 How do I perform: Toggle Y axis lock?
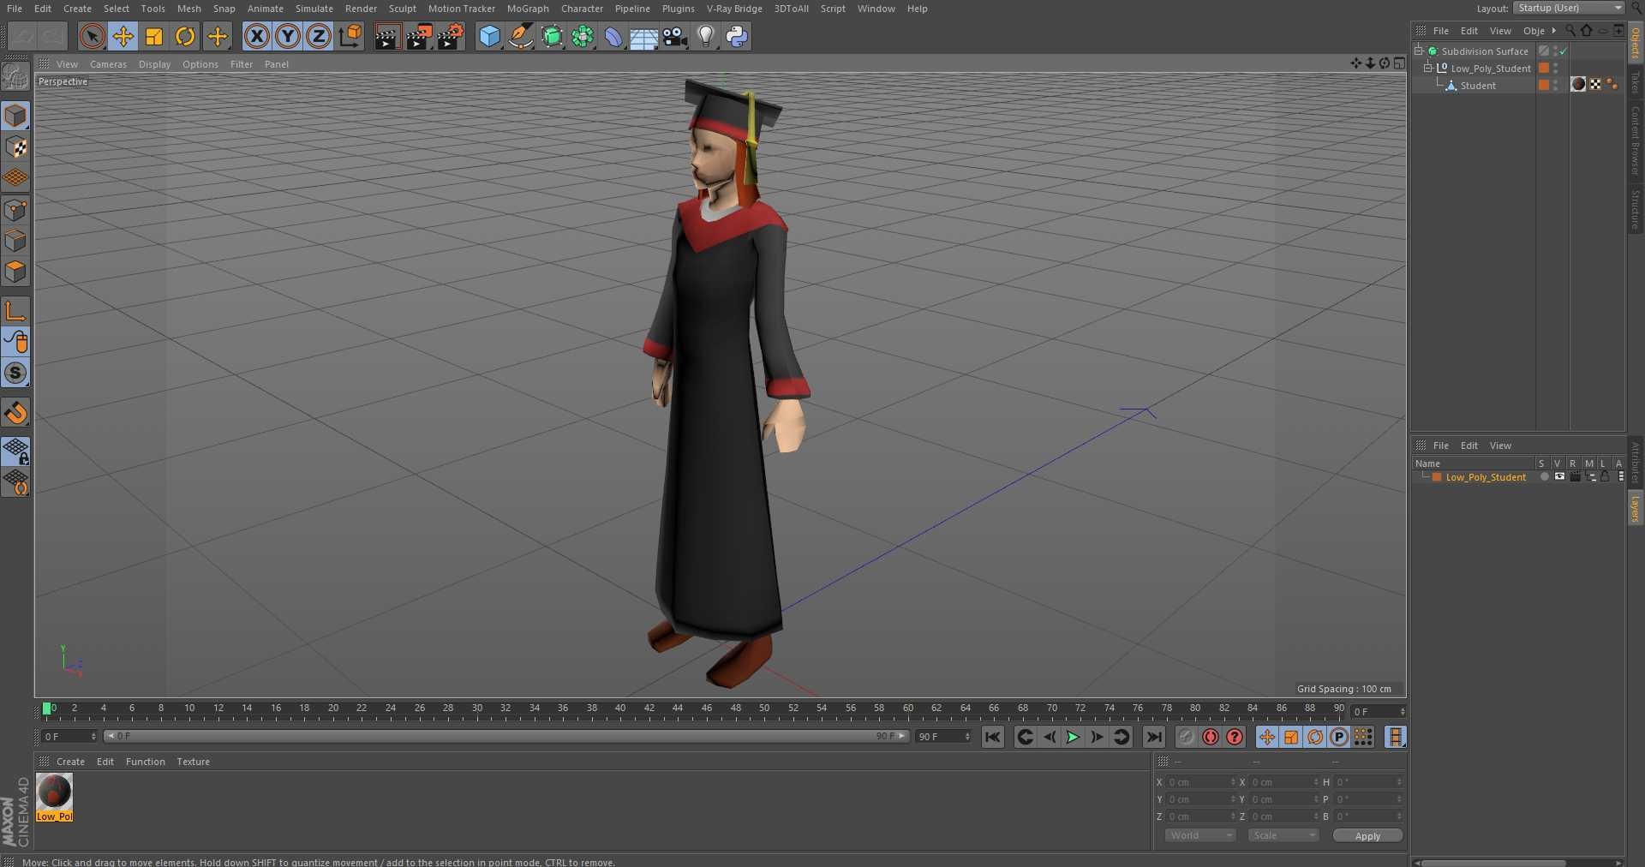pyautogui.click(x=288, y=36)
